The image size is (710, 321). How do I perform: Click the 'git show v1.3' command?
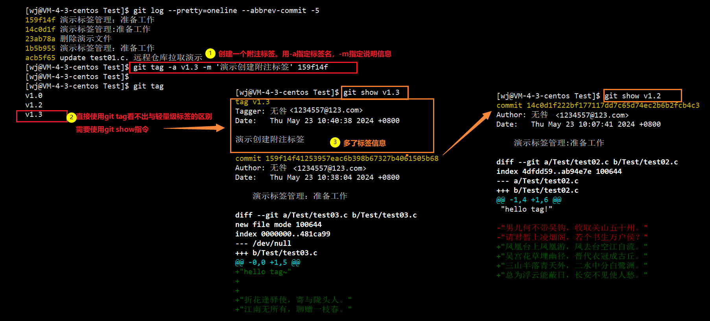click(x=371, y=92)
